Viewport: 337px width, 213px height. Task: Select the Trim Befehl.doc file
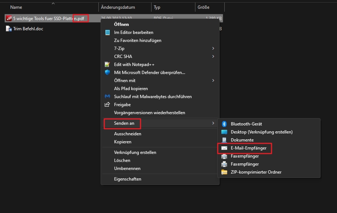(x=28, y=29)
